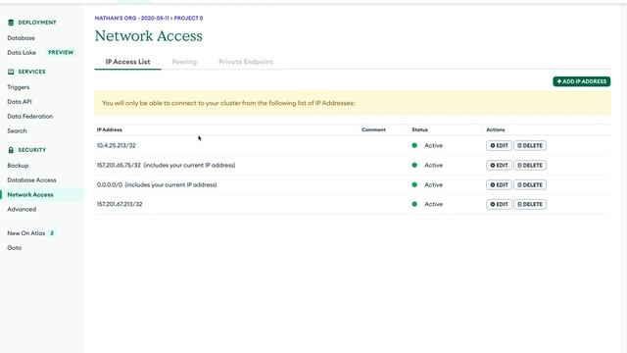Click the Nathan's Org breadcrumb
Image resolution: width=627 pixels, height=353 pixels.
coord(131,18)
